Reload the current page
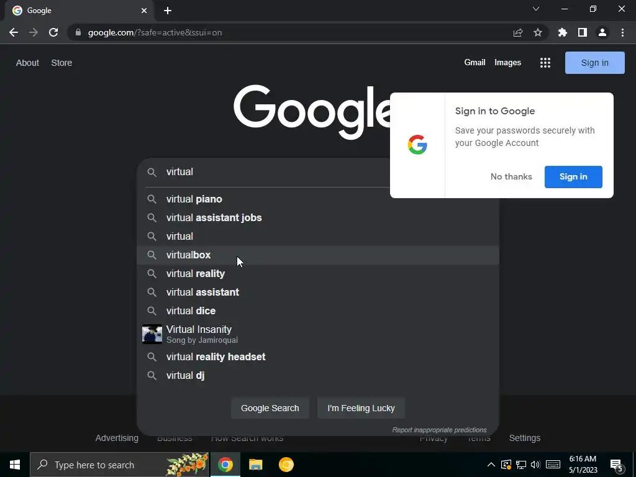This screenshot has width=636, height=477. 53,32
